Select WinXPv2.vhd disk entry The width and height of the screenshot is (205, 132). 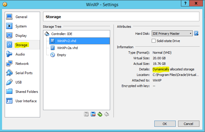click(x=79, y=41)
